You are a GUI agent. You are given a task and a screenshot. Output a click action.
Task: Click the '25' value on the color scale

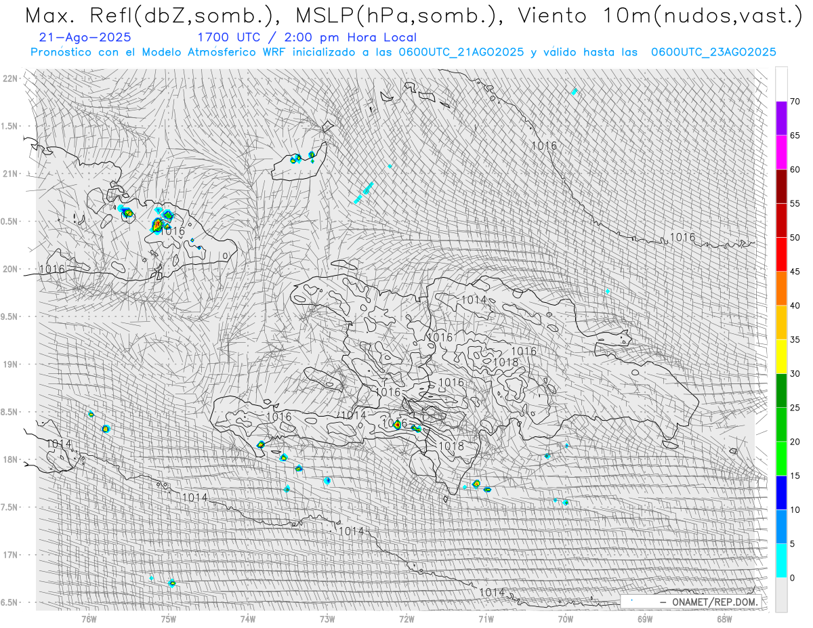coord(795,407)
